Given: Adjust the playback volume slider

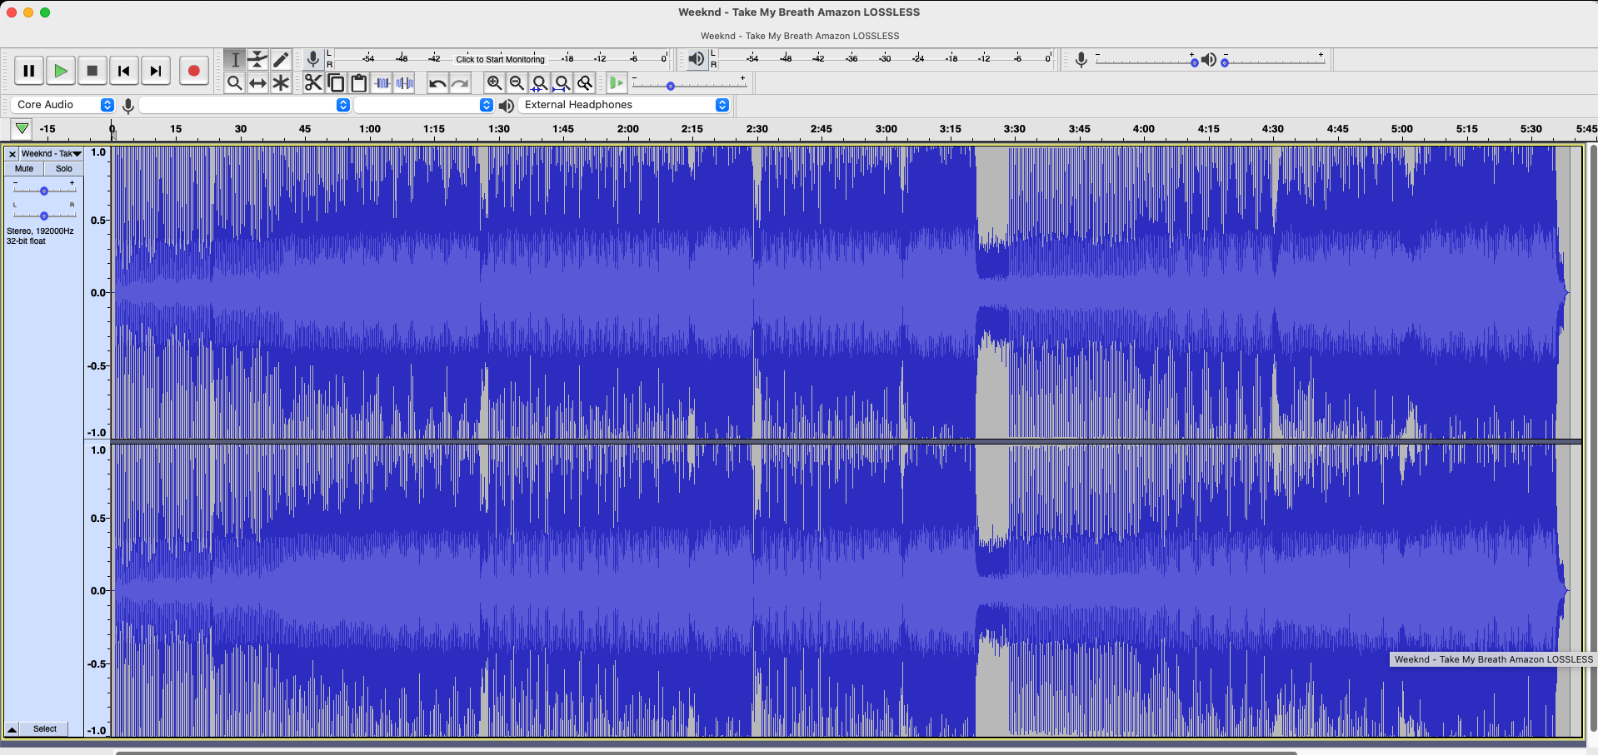Looking at the screenshot, I should click(x=1273, y=59).
